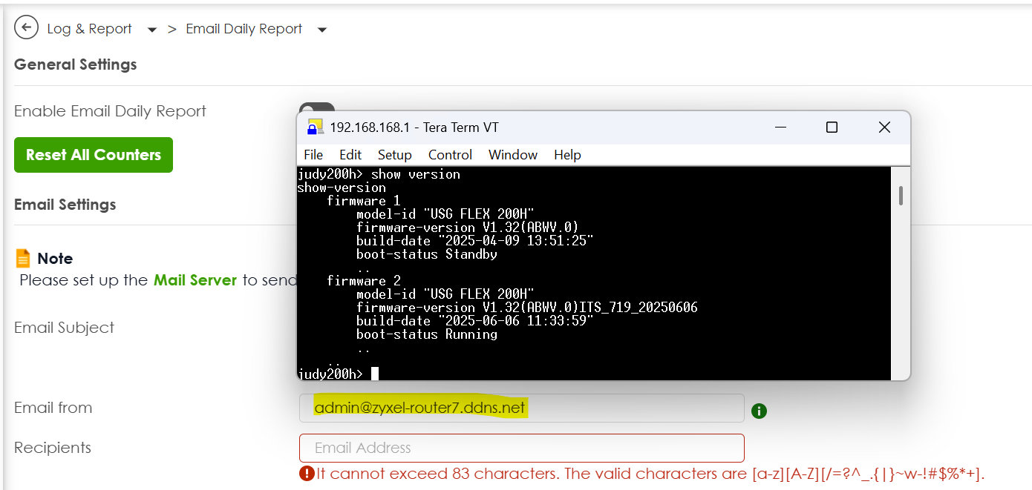Open the Edit menu in Tera Term

coord(350,155)
